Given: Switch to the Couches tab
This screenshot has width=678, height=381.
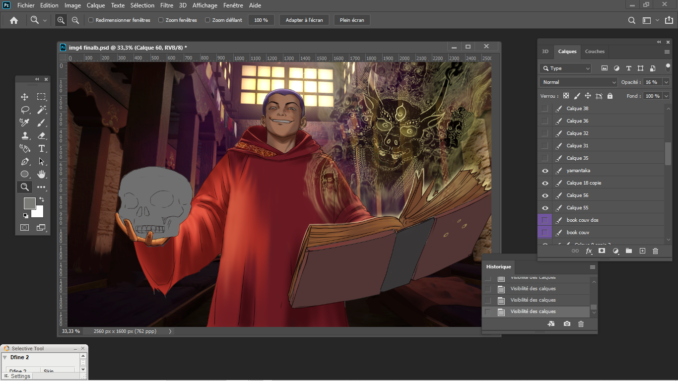Looking at the screenshot, I should pyautogui.click(x=595, y=52).
